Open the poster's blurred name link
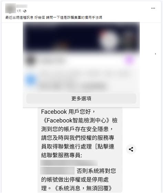The height and width of the screenshot is (193, 163). (x=22, y=6)
